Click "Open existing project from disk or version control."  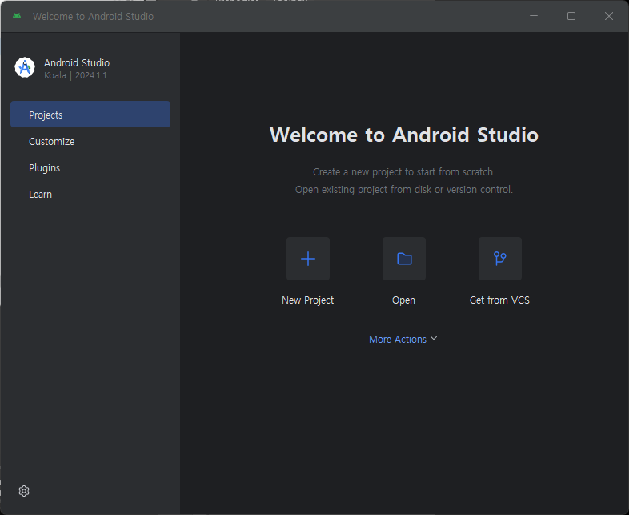(x=404, y=190)
